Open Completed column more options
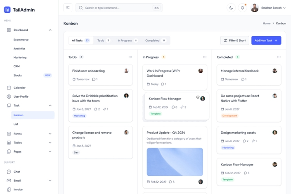The image size is (291, 194). click(x=279, y=57)
